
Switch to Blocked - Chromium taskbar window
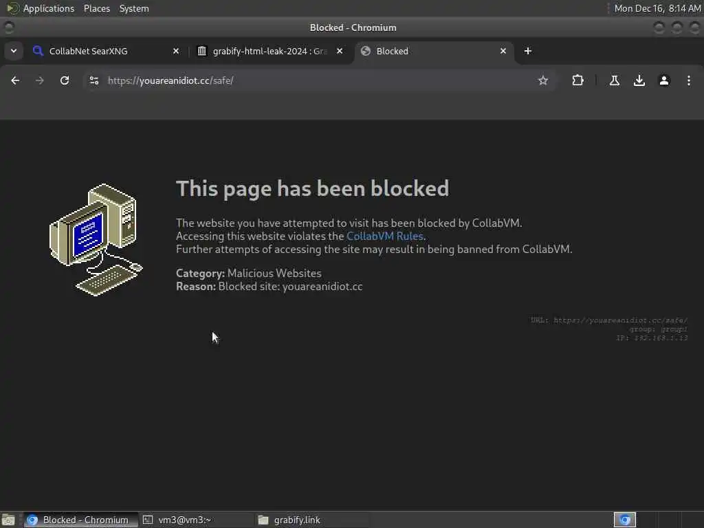(x=81, y=520)
